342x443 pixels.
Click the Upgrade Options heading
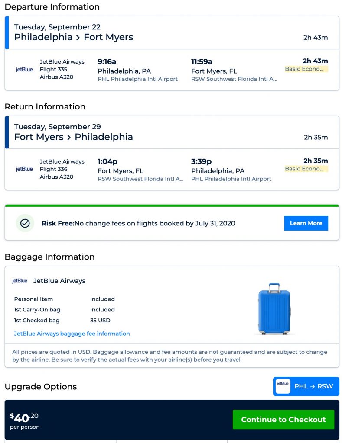click(x=41, y=387)
